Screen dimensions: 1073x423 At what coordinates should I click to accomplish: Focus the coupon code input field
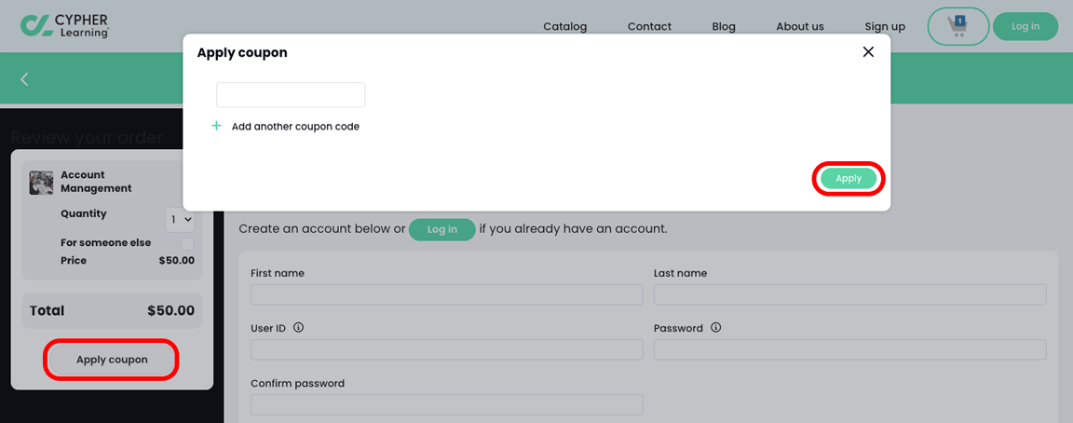pos(291,95)
